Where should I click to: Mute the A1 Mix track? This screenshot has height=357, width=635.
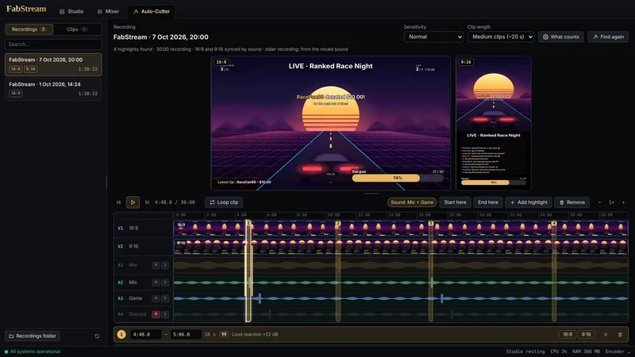[x=156, y=265]
